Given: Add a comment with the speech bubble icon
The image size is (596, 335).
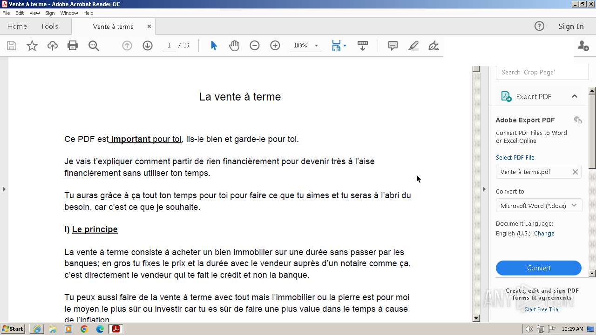Looking at the screenshot, I should click(393, 46).
